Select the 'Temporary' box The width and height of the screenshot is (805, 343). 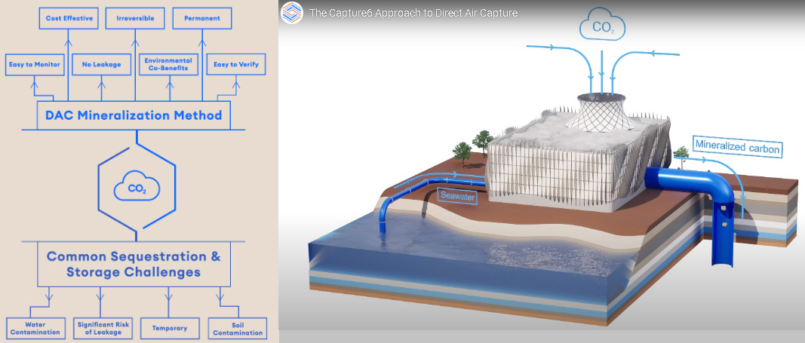170,328
